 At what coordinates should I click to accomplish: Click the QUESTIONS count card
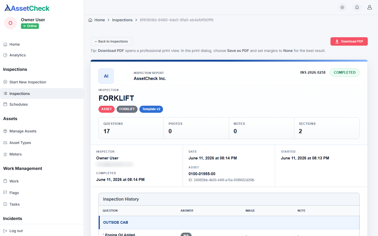coord(131,128)
